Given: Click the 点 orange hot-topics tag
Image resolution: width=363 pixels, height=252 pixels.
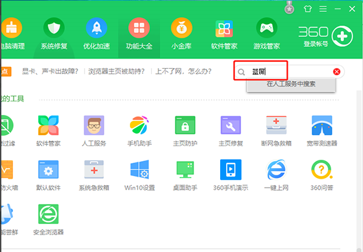Looking at the screenshot, I should point(6,71).
